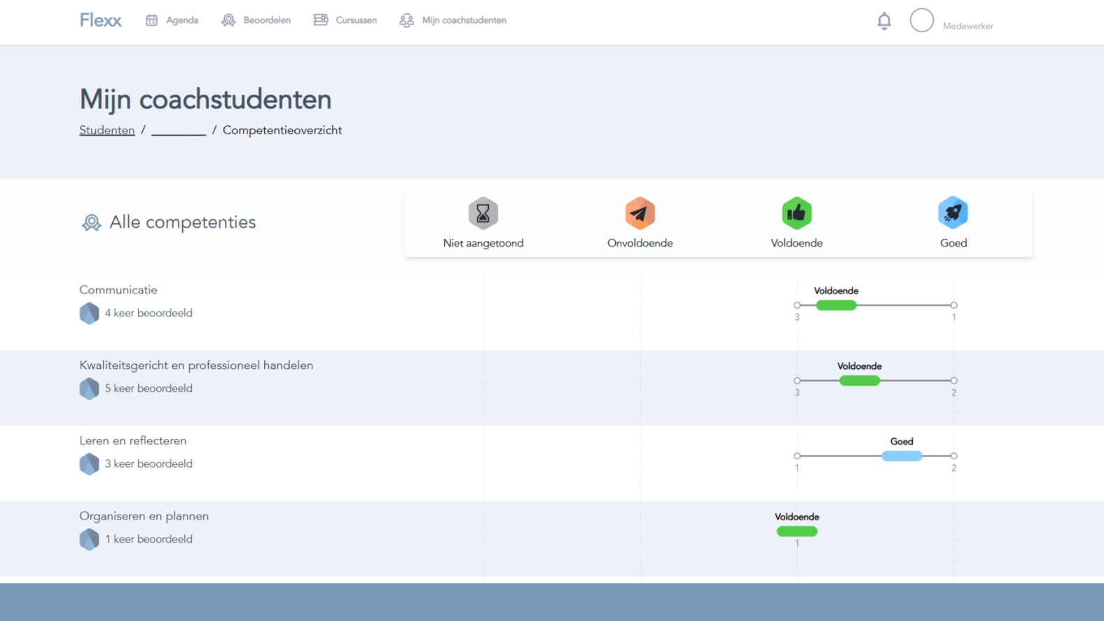The width and height of the screenshot is (1104, 621).
Task: Click the green Voldoende bar for Communicatie
Action: pos(836,305)
